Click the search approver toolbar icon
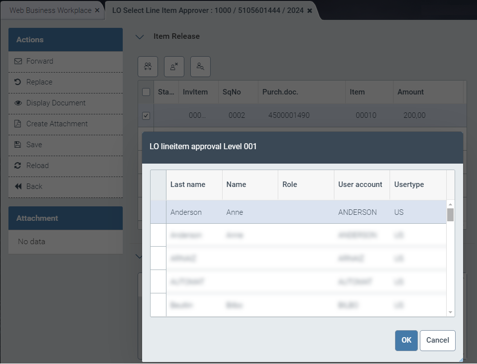Screen dimensions: 477x364 coord(200,67)
